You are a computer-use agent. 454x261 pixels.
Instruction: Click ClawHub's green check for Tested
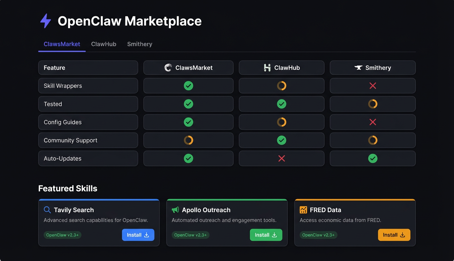[x=281, y=104]
